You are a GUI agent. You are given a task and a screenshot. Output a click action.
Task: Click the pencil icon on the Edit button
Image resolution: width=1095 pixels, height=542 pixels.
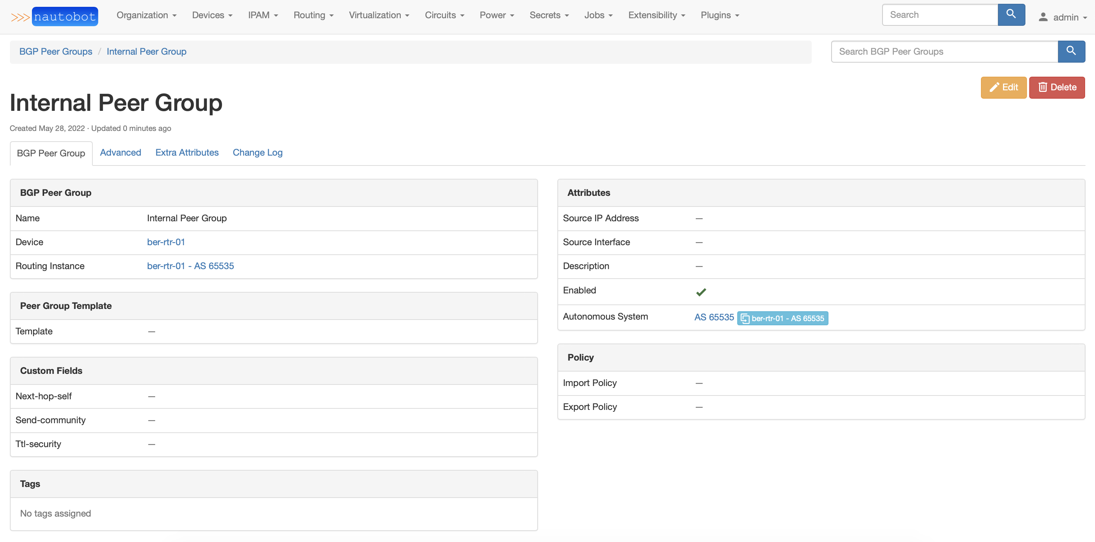pos(994,87)
